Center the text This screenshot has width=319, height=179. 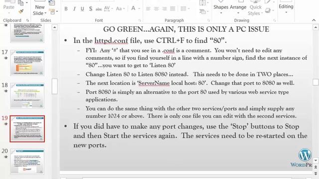coord(156,9)
